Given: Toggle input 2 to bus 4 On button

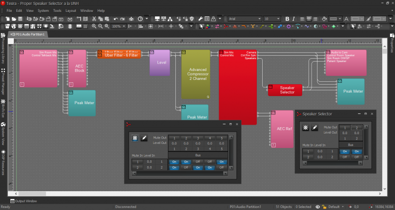Looking at the screenshot, I should [209, 168].
